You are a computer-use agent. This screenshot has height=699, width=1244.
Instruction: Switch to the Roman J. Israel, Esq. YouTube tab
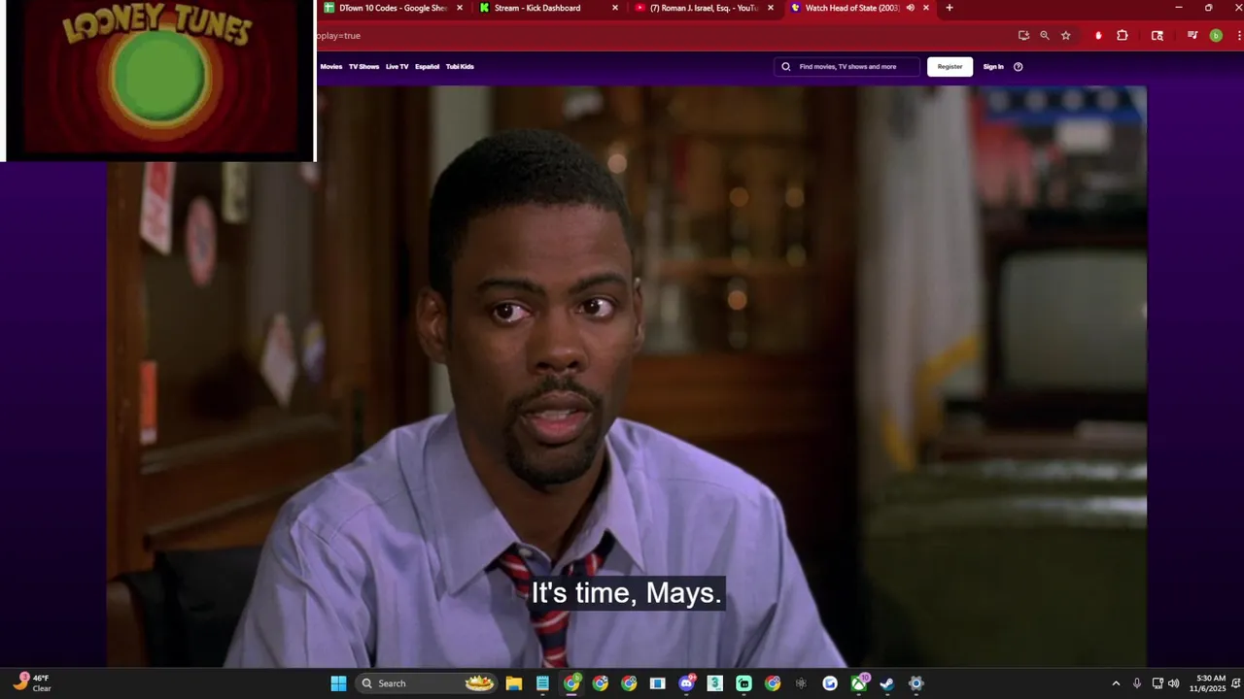tap(705, 8)
